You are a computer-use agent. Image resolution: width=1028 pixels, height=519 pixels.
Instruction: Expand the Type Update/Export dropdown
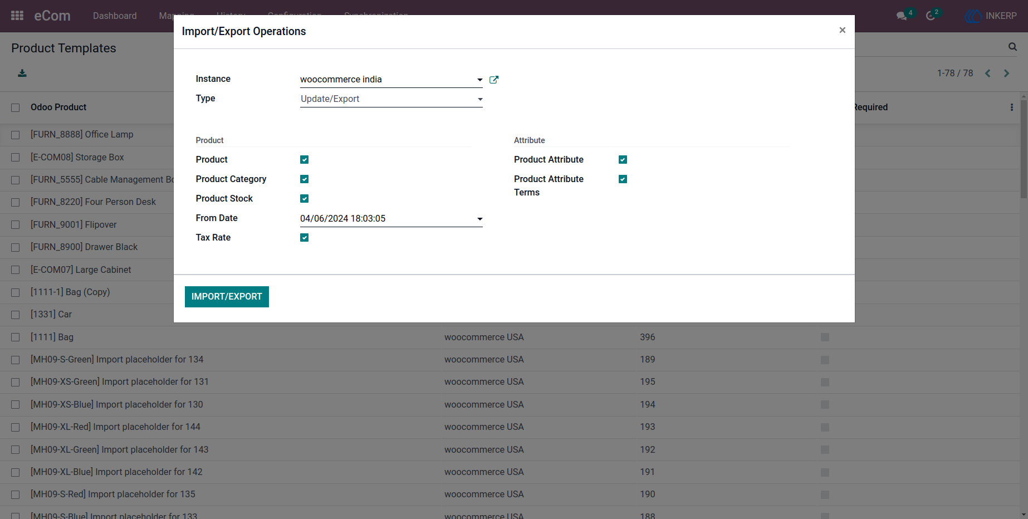point(480,99)
